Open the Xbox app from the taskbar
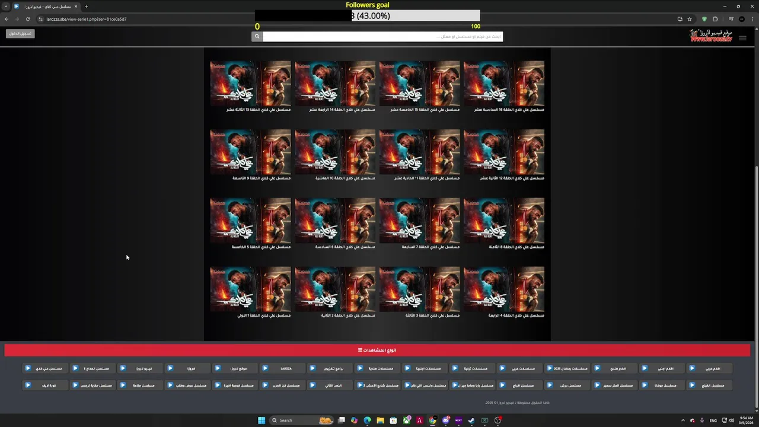This screenshot has height=427, width=759. click(407, 420)
